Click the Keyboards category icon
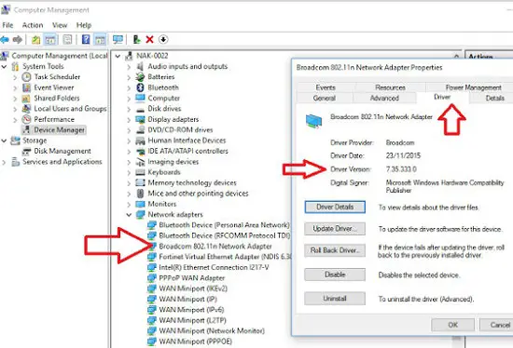The width and height of the screenshot is (513, 348). click(x=140, y=172)
